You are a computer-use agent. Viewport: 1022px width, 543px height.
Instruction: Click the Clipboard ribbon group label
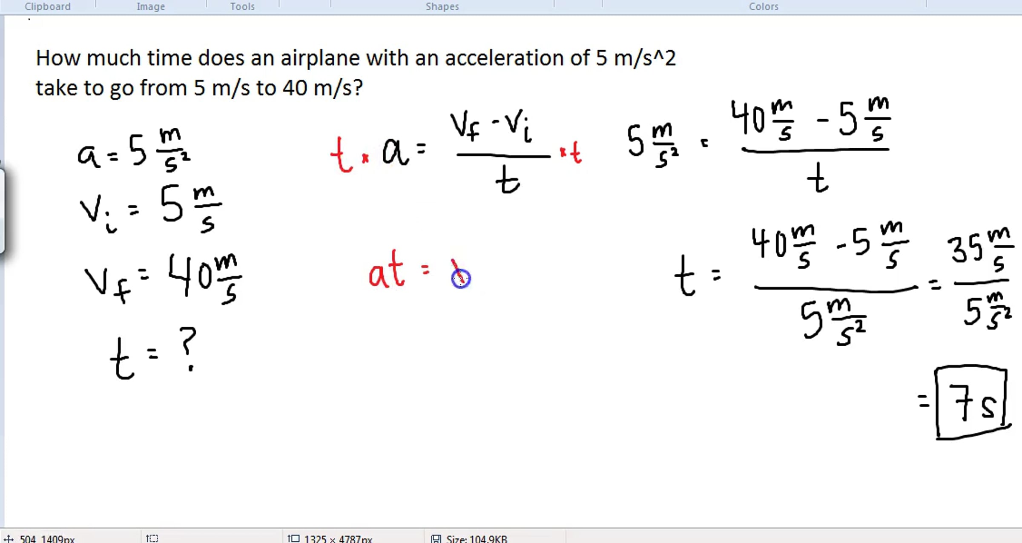[47, 6]
